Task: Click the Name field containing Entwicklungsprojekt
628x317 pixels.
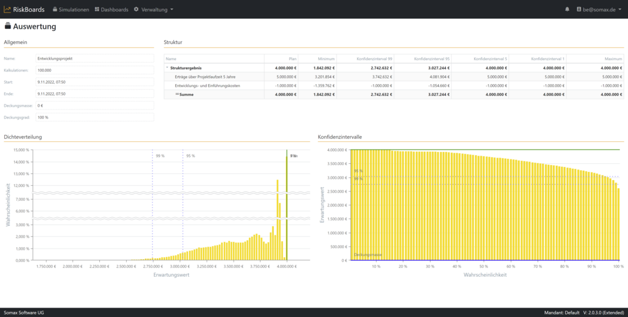Action: 94,58
